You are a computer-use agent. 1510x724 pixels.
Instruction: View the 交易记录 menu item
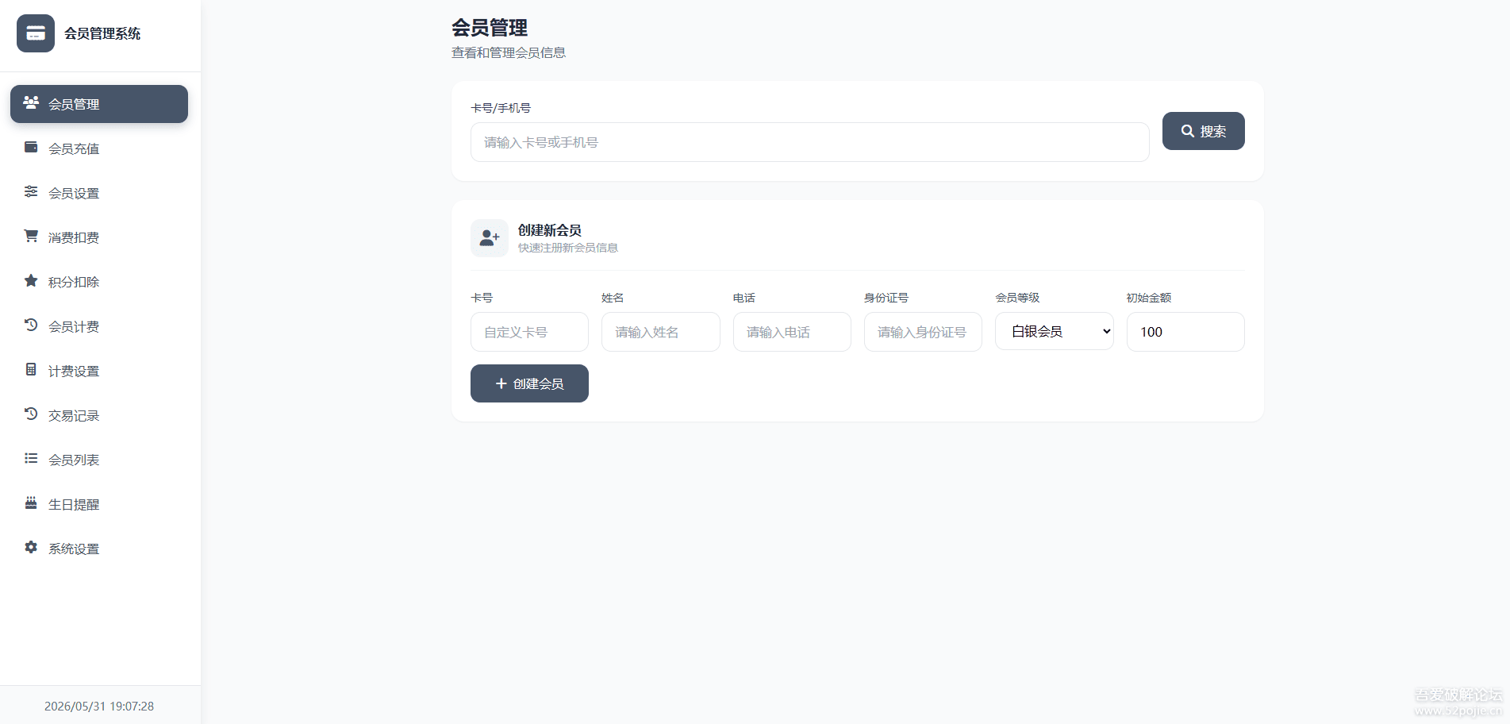click(99, 415)
